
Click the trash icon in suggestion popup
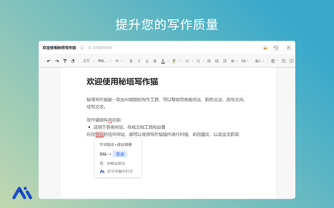(102, 163)
